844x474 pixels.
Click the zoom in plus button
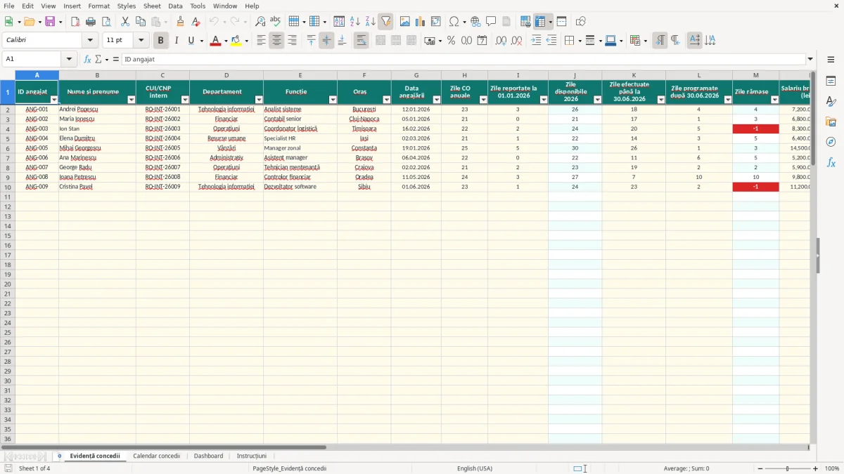click(816, 468)
